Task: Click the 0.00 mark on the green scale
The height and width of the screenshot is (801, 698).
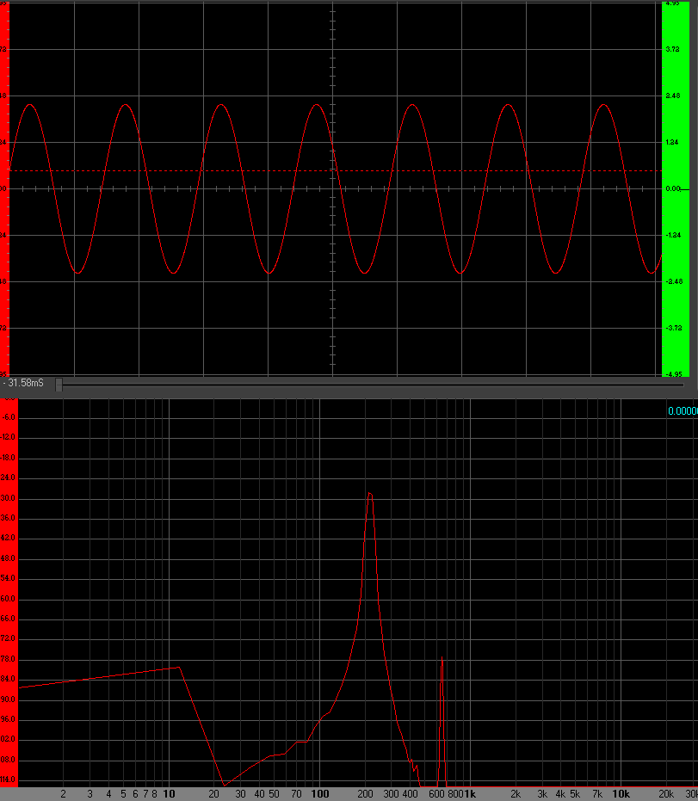Action: pyautogui.click(x=673, y=188)
